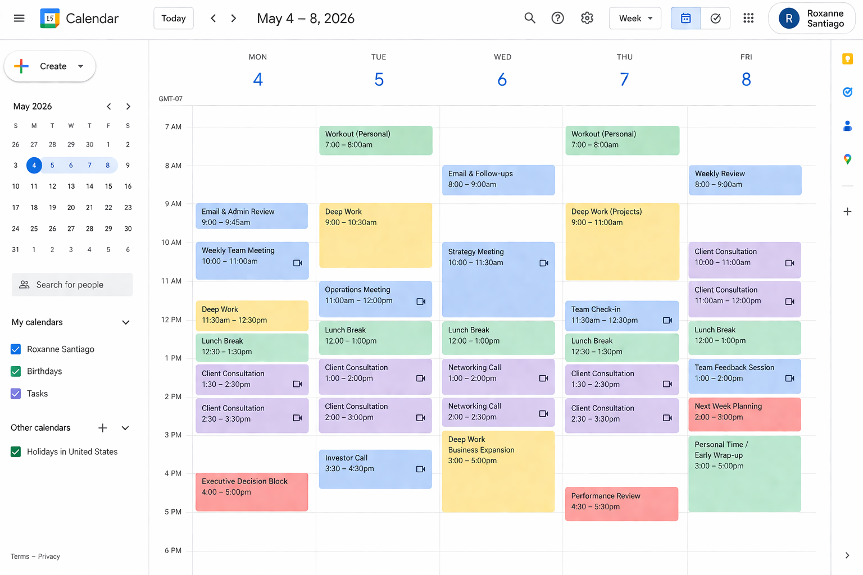The width and height of the screenshot is (863, 575).
Task: Open Email & Follow-ups event
Action: coord(498,180)
